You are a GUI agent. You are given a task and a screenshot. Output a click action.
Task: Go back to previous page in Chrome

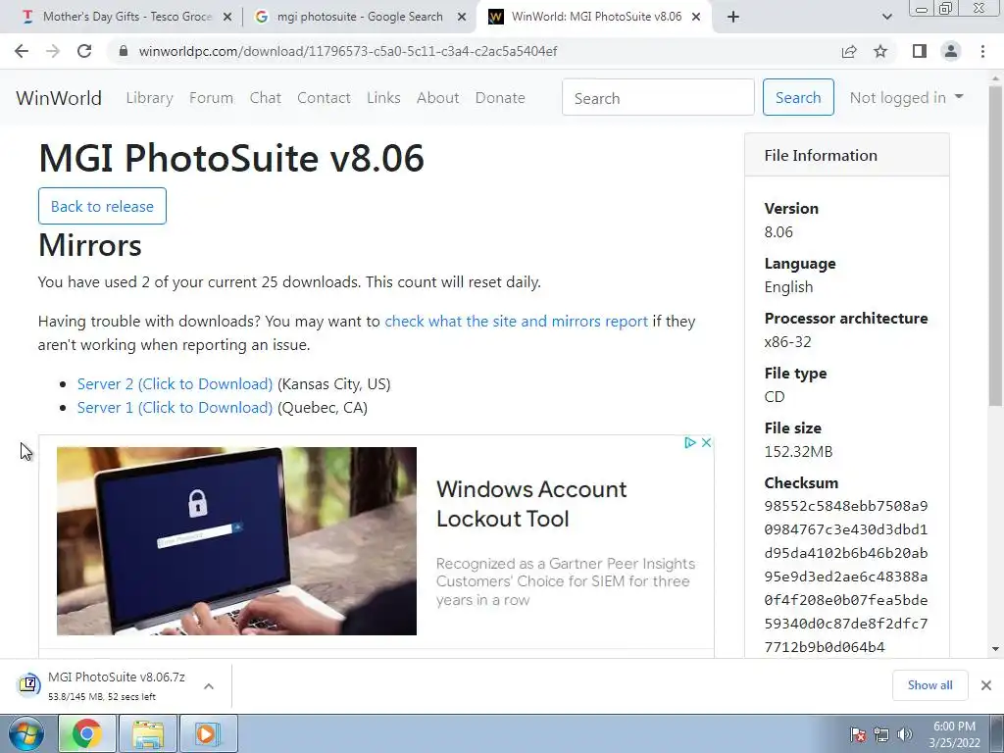click(22, 51)
